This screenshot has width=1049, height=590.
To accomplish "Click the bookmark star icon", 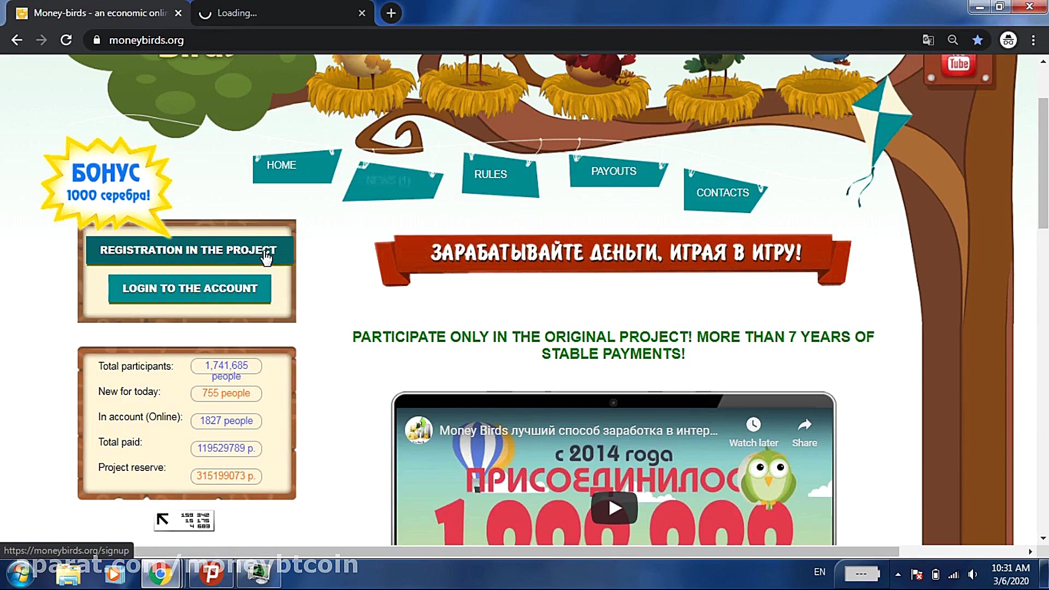I will click(977, 40).
